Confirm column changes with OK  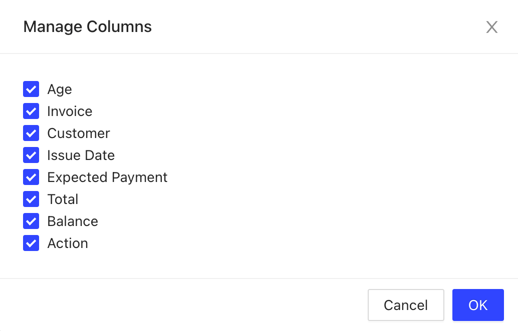click(477, 305)
